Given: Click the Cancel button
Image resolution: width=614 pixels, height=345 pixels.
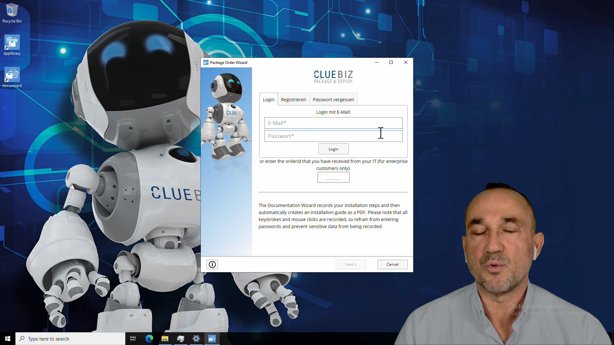Looking at the screenshot, I should [x=392, y=264].
